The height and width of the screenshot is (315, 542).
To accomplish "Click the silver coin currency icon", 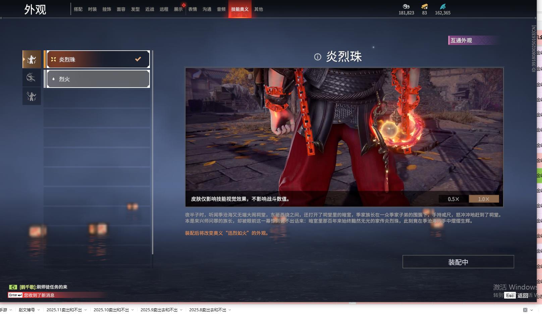I will (406, 6).
